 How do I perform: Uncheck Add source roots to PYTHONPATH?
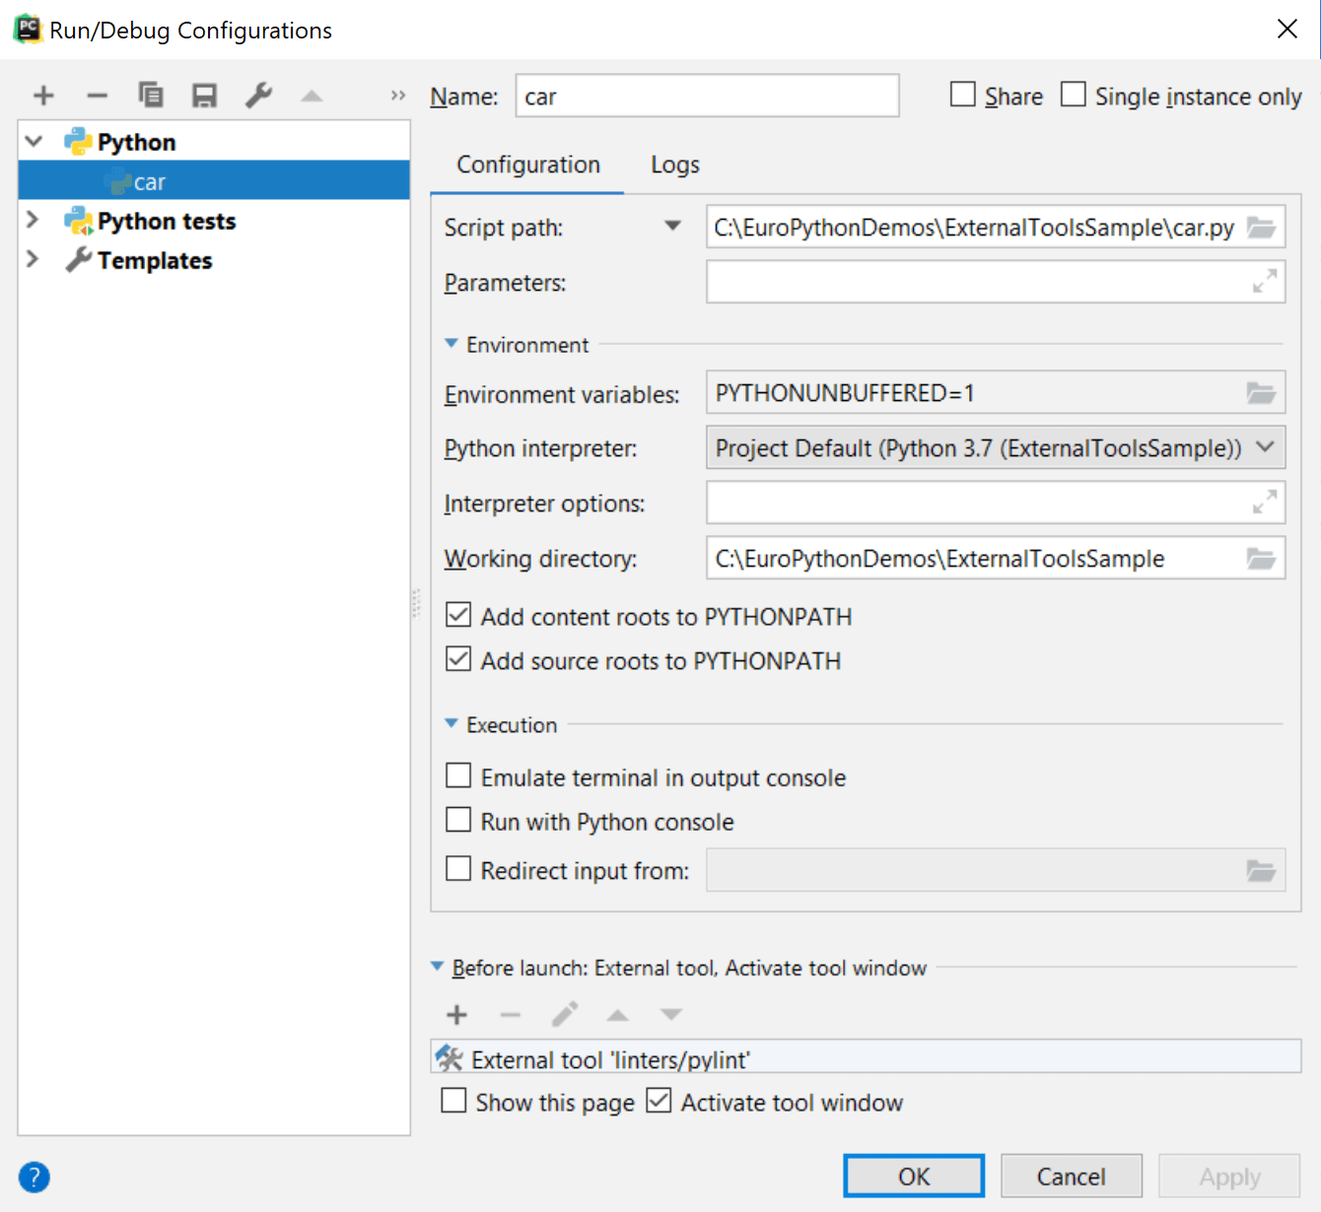(x=458, y=659)
